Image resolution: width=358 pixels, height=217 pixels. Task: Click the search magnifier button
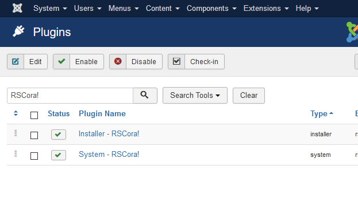(x=145, y=95)
